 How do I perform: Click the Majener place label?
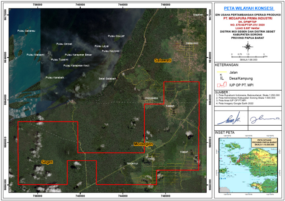198,15
